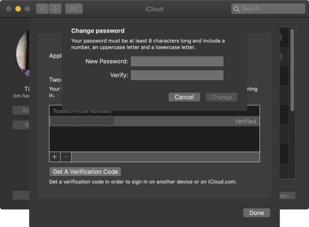Click inside the New Password field

pyautogui.click(x=177, y=61)
